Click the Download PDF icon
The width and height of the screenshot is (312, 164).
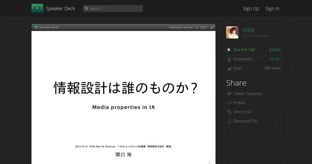click(229, 121)
